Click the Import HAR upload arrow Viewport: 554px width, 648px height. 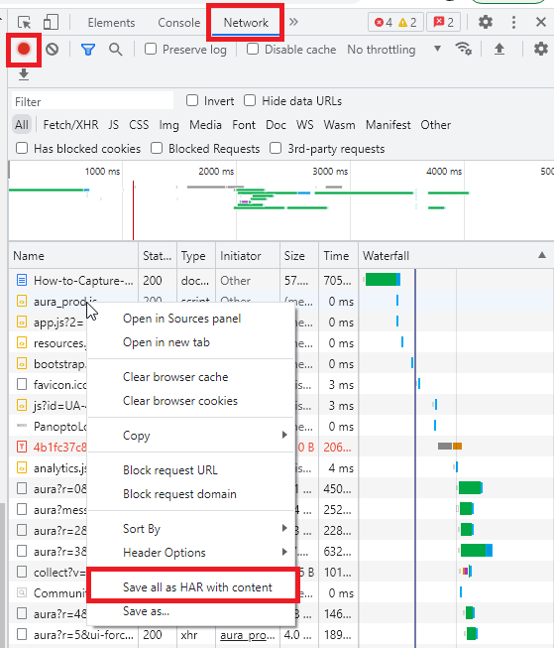(499, 50)
